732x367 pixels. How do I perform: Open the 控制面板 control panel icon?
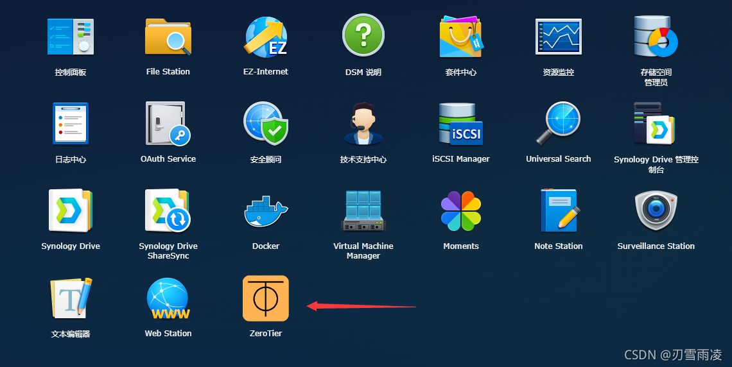click(71, 37)
